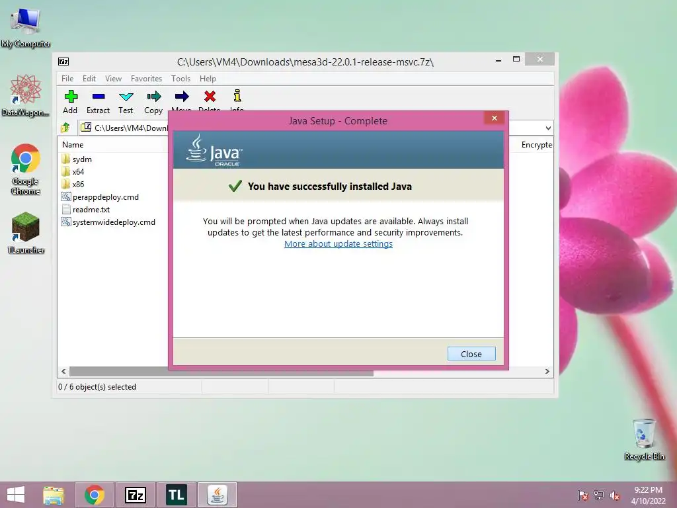677x508 pixels.
Task: Click the horizontal scrollbar left arrow
Action: point(63,372)
